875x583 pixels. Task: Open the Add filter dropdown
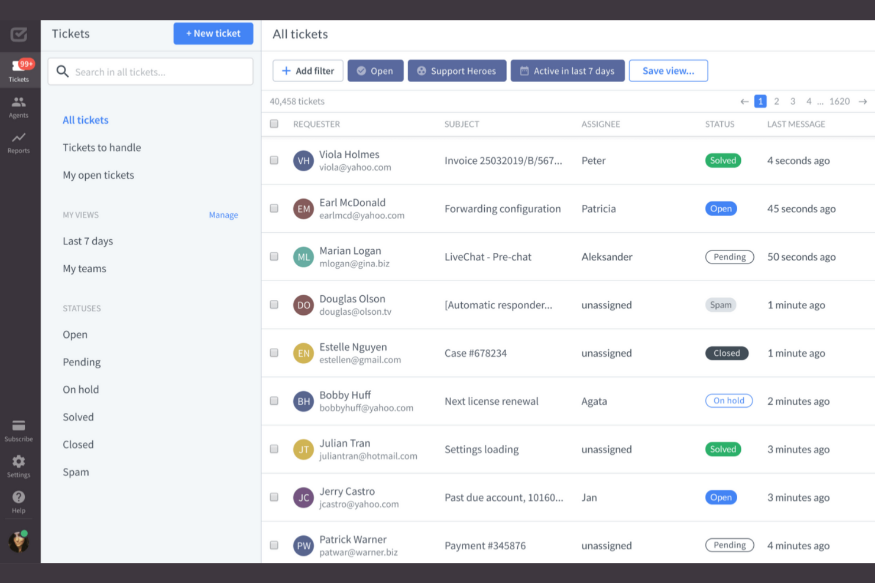tap(307, 70)
